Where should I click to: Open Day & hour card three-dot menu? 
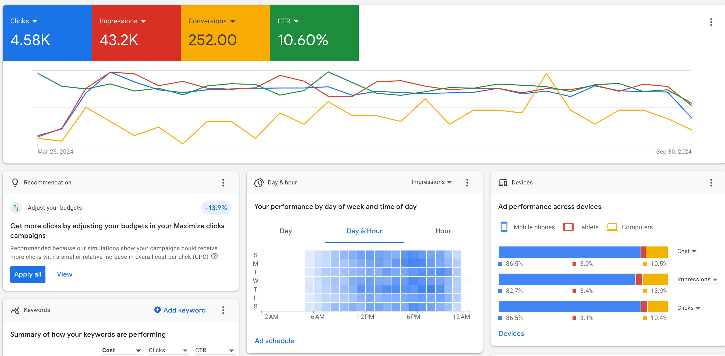pyautogui.click(x=467, y=183)
